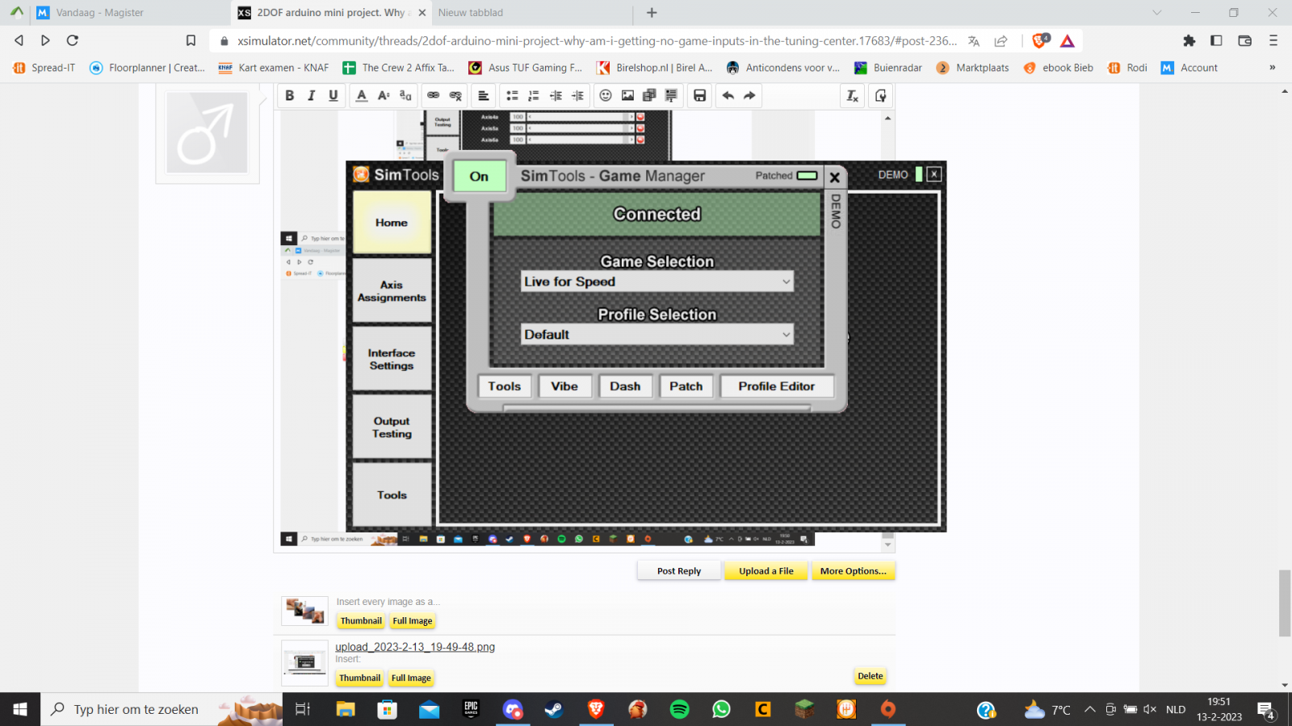Show more bookmarks with chevron
1292x726 pixels.
pos(1272,68)
